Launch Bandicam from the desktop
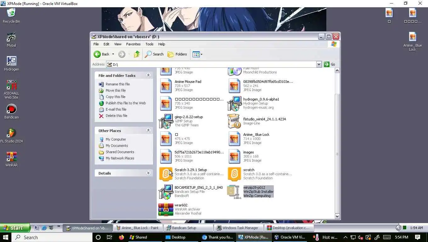Image resolution: width=428 pixels, height=242 pixels. coord(11,112)
